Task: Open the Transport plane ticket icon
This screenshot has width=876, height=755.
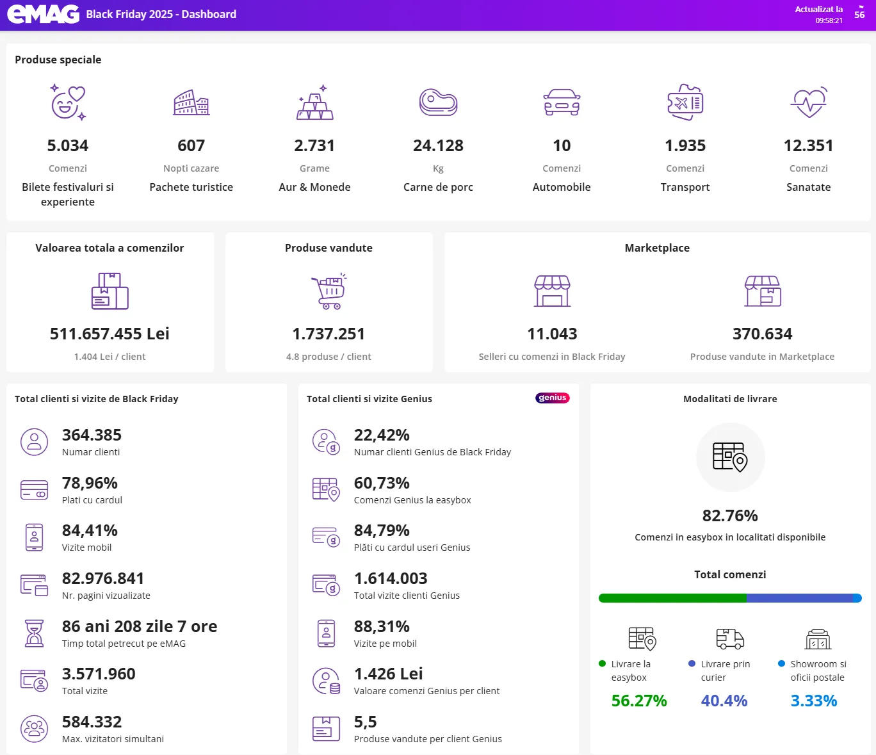Action: tap(685, 102)
